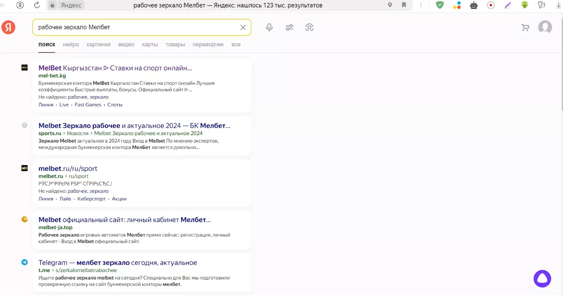This screenshot has height=295, width=563.
Task: Click the sports.ru domain link
Action: pos(50,133)
